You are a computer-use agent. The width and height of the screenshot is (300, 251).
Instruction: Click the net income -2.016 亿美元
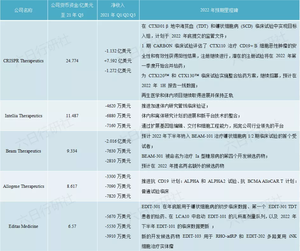click(118, 141)
